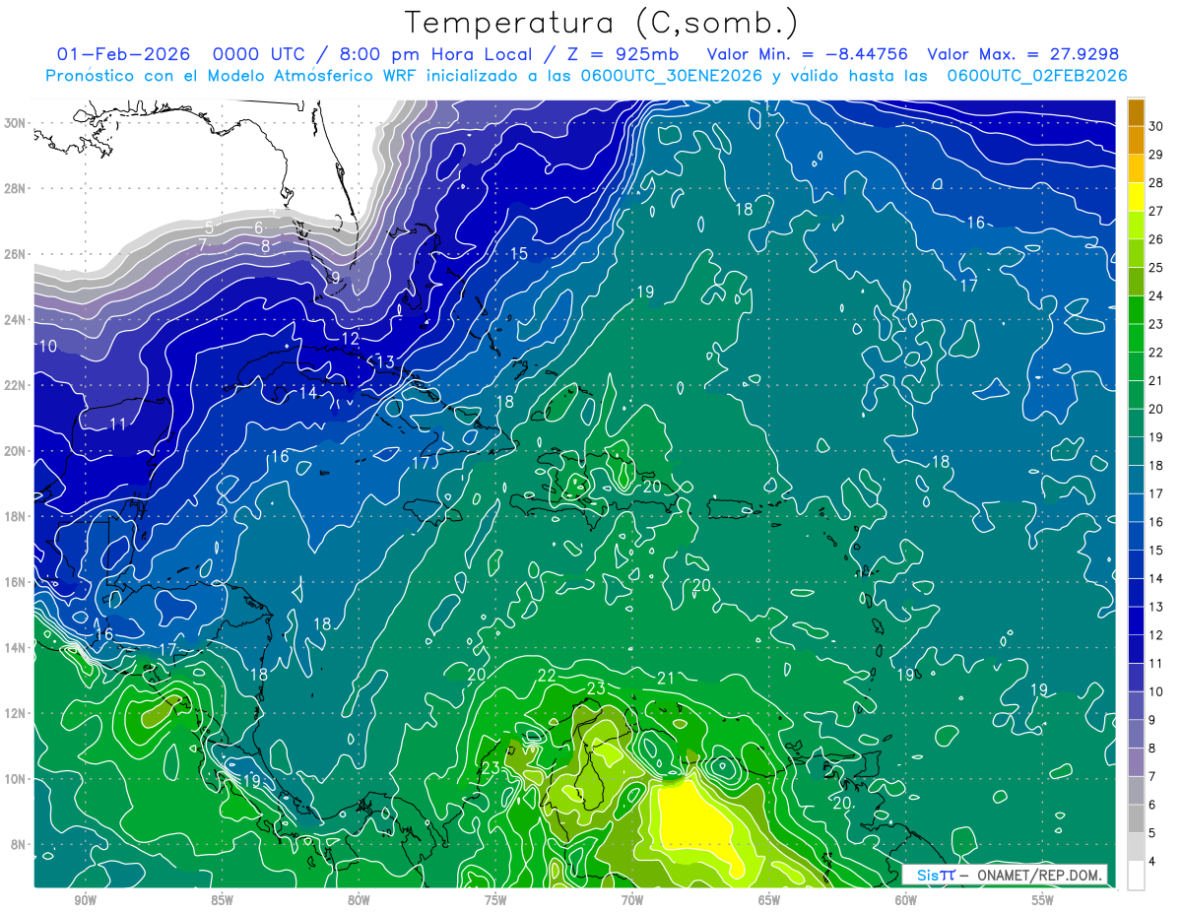1182x913 pixels.
Task: Click the "20N" latitude axis label
Action: (x=17, y=451)
